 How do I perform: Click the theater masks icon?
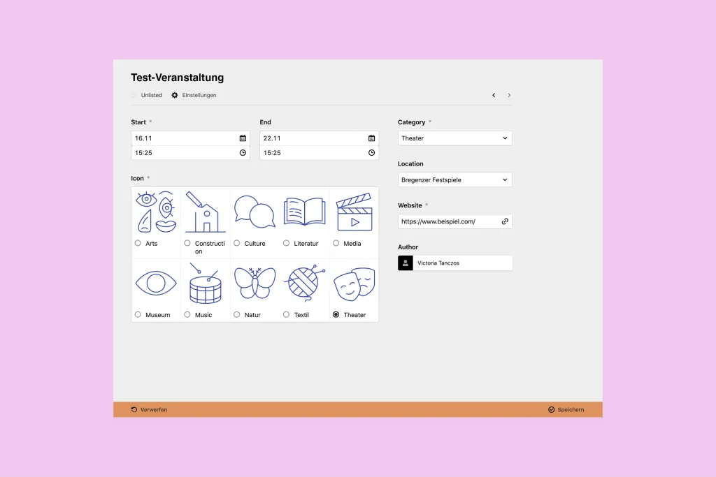click(355, 285)
